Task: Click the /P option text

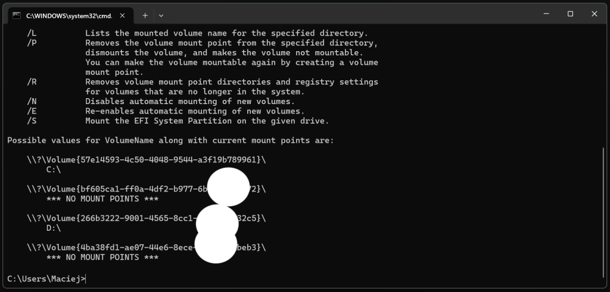Action: click(32, 43)
